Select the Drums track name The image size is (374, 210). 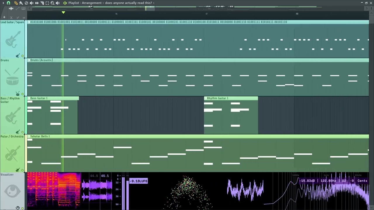(5, 60)
